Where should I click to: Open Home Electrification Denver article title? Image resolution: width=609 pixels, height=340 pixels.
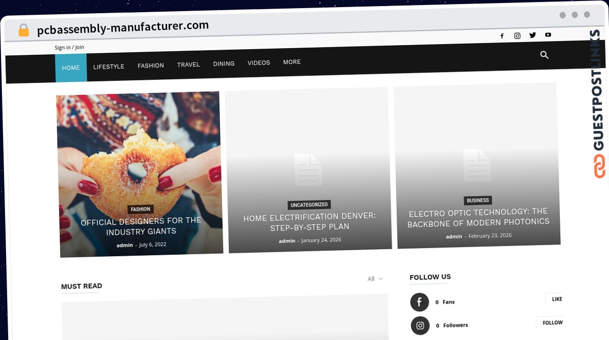tap(310, 222)
